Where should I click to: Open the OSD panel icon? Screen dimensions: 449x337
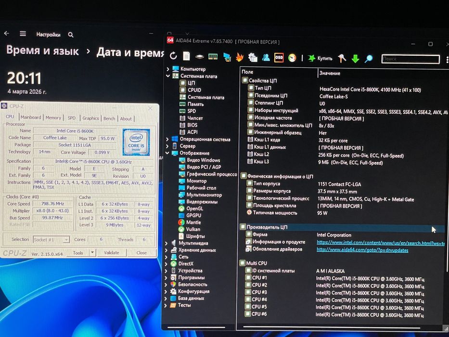click(x=279, y=58)
